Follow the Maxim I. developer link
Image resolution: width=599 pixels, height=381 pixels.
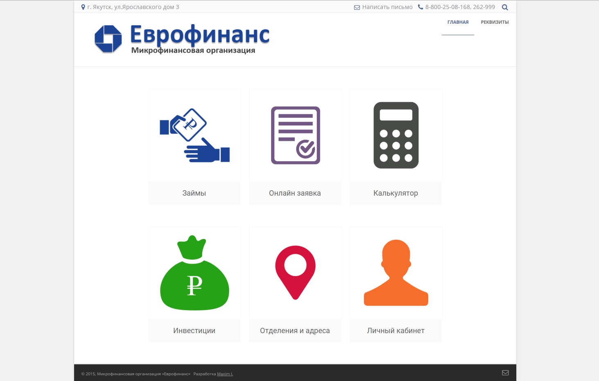pos(225,374)
